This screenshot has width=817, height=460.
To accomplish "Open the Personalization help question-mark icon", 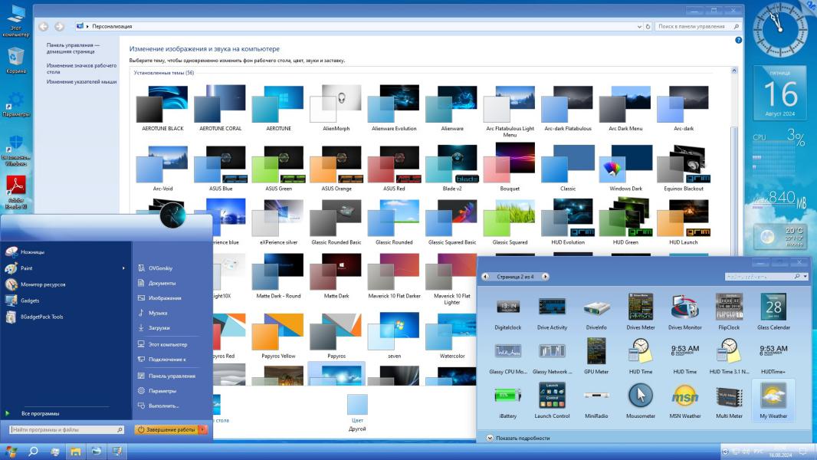I will tap(738, 40).
